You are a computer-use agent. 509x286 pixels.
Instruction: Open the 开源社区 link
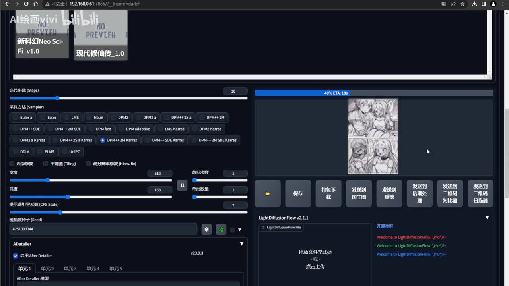[x=385, y=226]
